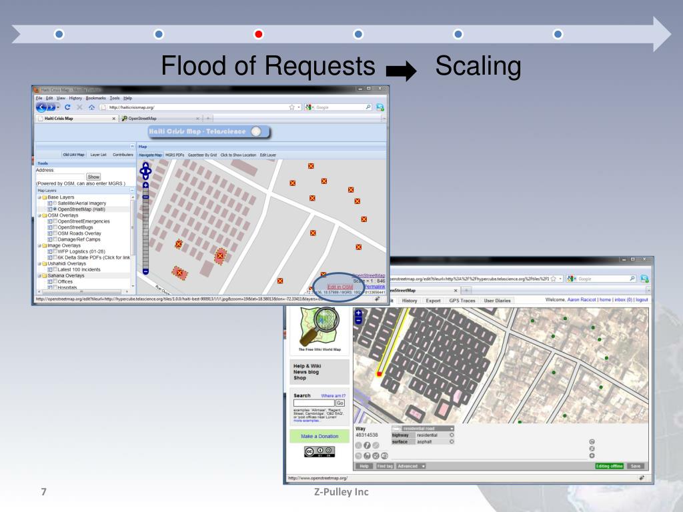Click the add tag plus icon in editor
The height and width of the screenshot is (512, 683).
pyautogui.click(x=592, y=456)
